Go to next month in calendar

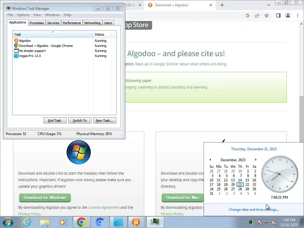256,159
